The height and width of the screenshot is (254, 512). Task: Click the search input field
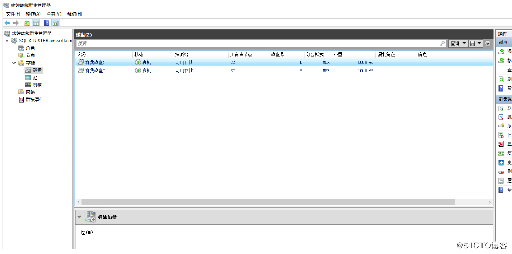258,43
